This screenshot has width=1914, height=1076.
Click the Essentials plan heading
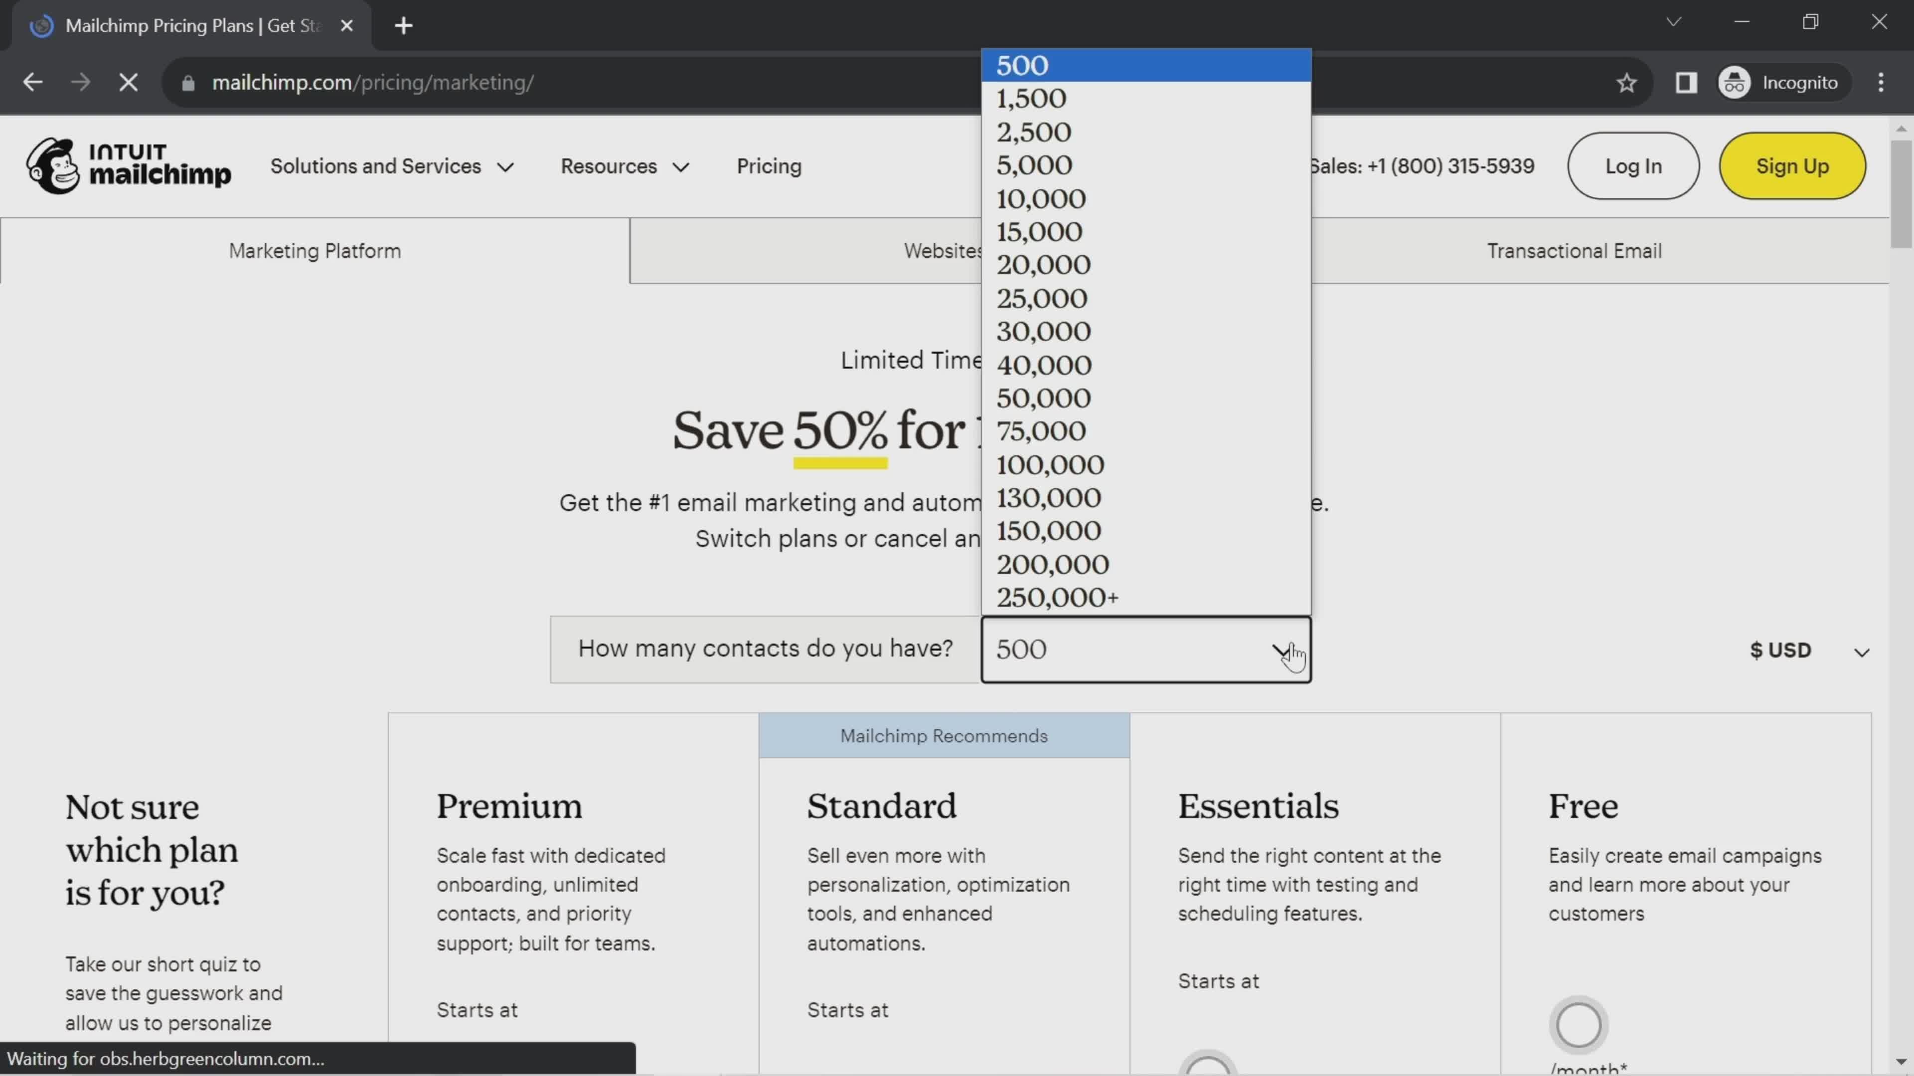click(x=1258, y=807)
